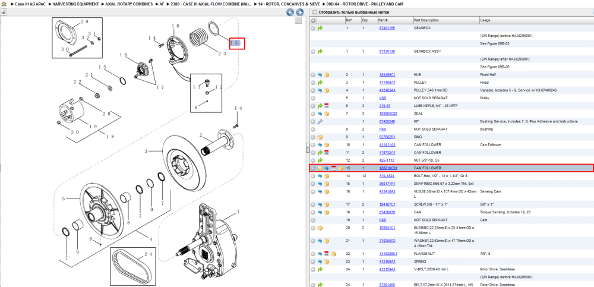Open part number link 413163A1
Viewport: 594px width, 287px height.
[387, 90]
